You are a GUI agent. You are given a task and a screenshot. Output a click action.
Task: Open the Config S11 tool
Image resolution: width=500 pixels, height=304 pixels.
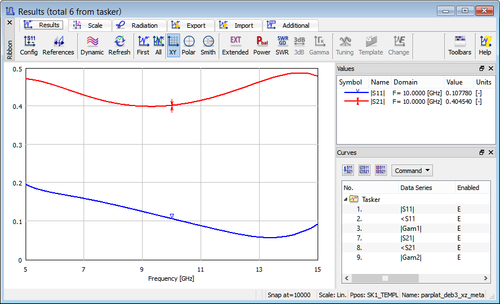[29, 45]
